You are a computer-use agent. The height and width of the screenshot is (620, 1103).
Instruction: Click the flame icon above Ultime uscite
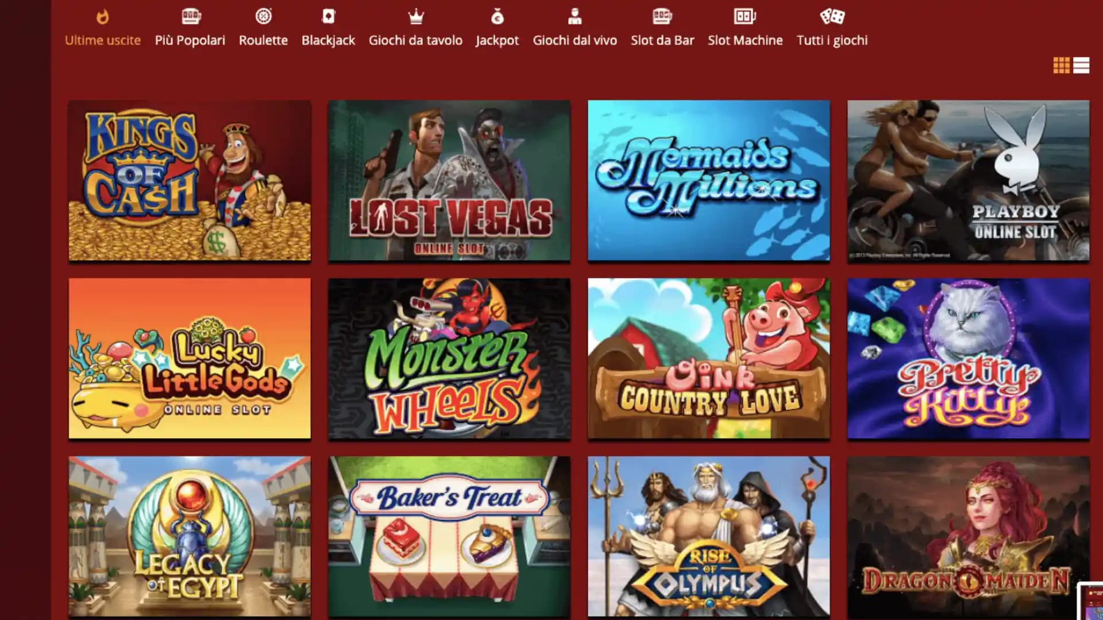coord(102,17)
